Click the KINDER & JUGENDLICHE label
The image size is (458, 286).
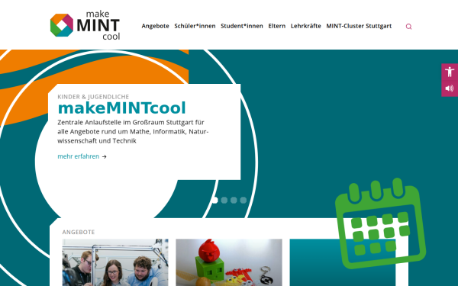[x=93, y=97]
